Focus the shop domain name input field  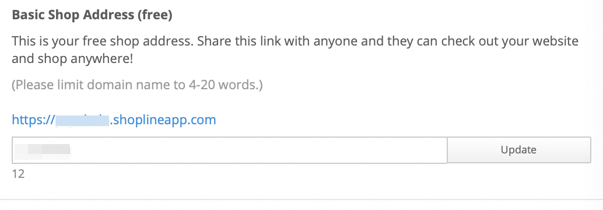click(230, 150)
